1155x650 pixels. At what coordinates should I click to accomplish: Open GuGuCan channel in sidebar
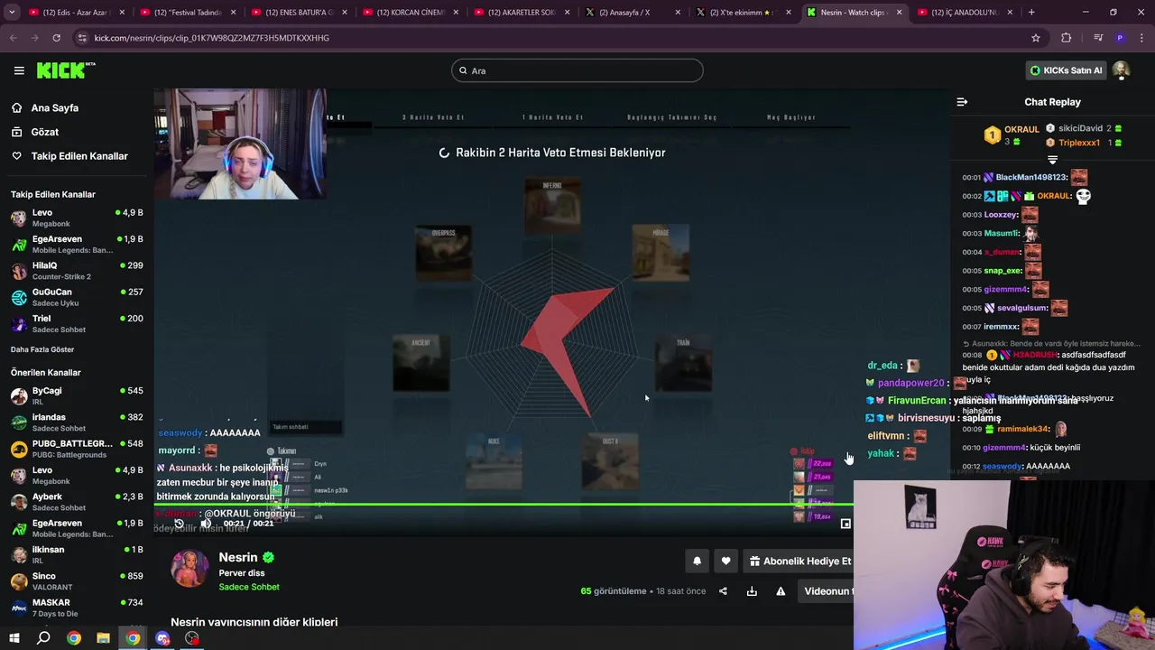click(x=77, y=297)
